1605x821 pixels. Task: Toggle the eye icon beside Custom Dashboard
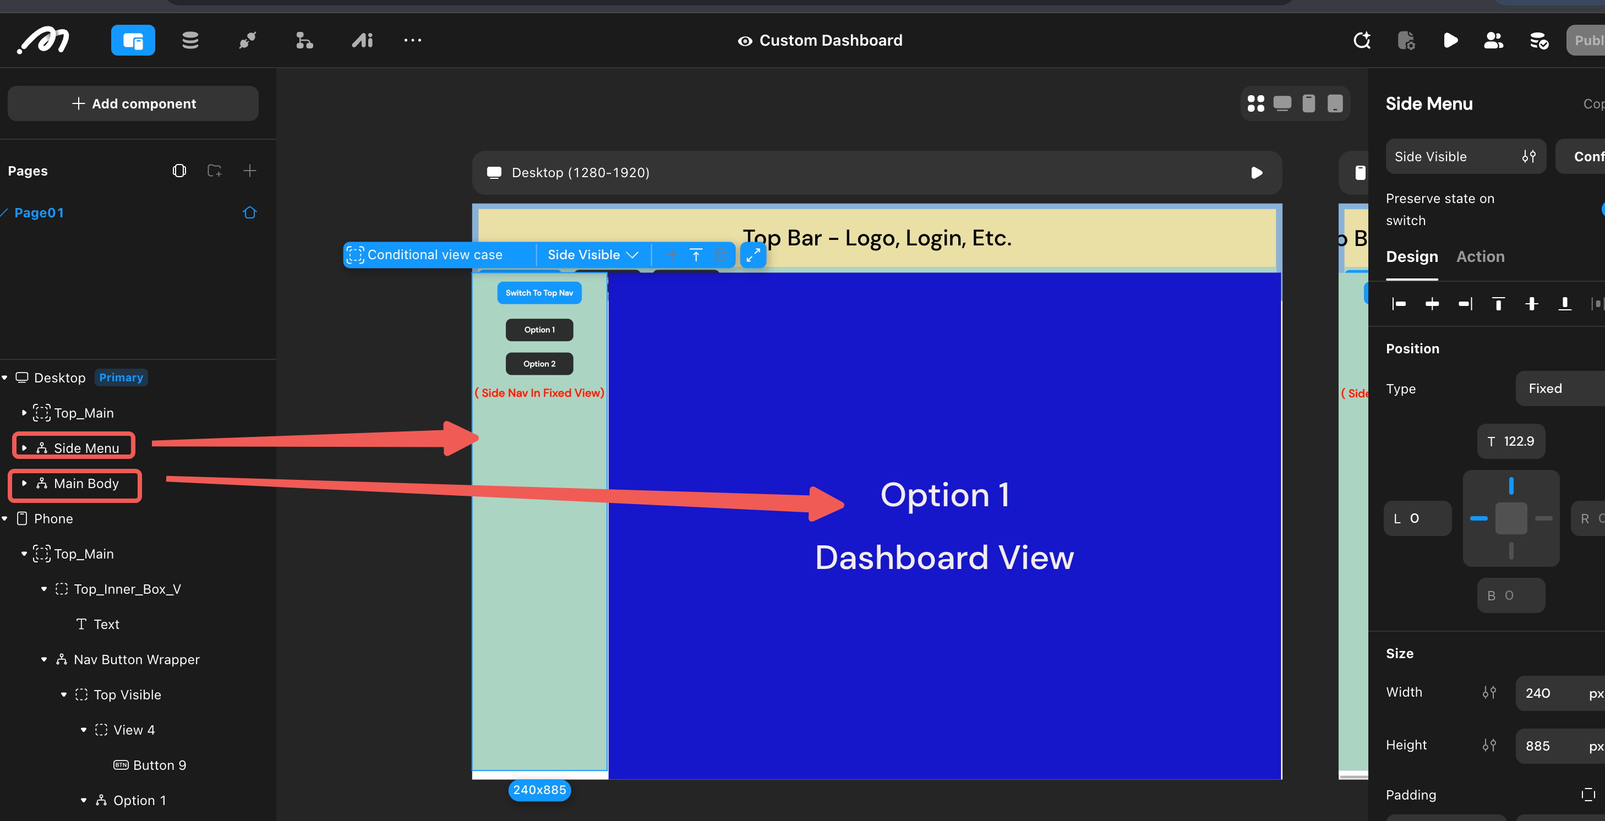(745, 41)
